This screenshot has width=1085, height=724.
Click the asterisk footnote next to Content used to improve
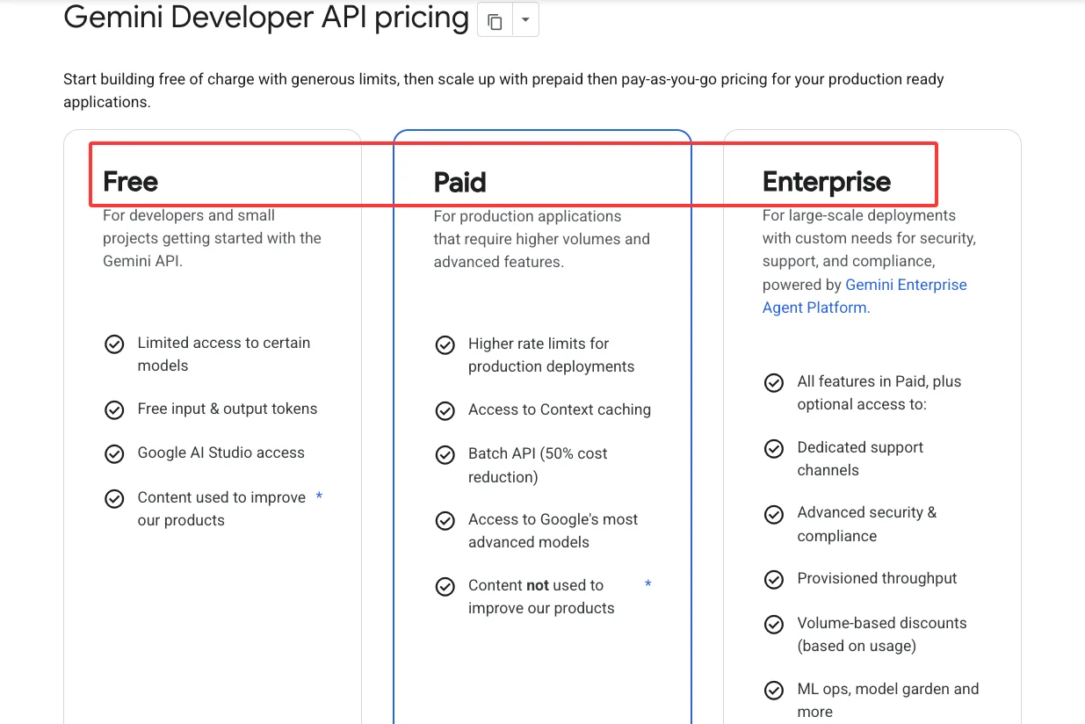point(319,497)
